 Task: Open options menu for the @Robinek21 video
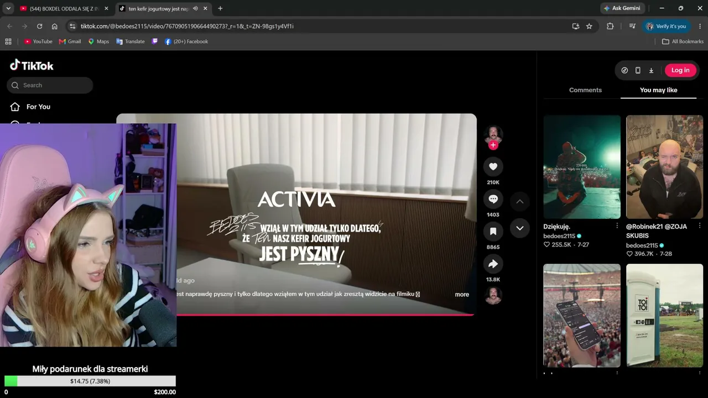(699, 226)
